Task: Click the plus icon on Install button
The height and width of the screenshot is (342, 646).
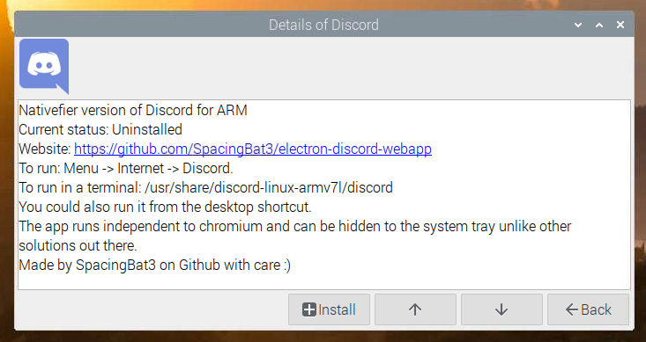Action: click(x=309, y=309)
